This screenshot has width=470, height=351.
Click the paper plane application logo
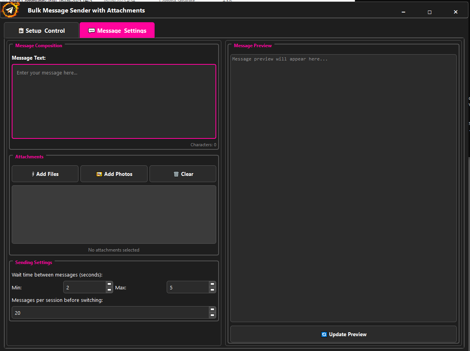[x=10, y=9]
